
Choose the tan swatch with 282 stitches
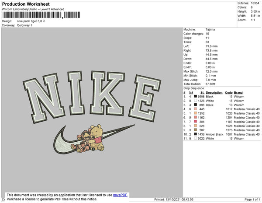point(195,130)
